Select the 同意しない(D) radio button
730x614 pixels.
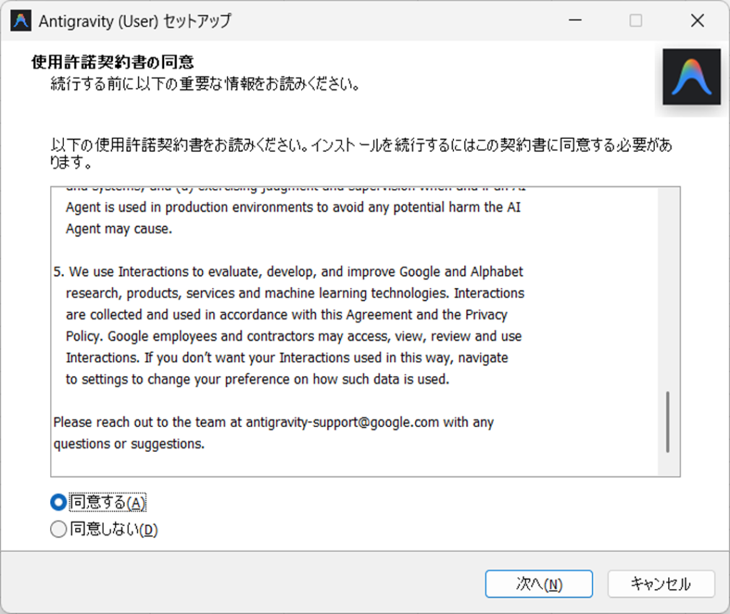coord(58,530)
